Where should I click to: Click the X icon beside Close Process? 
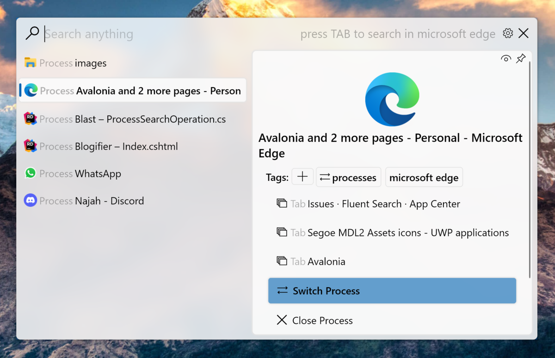point(282,320)
